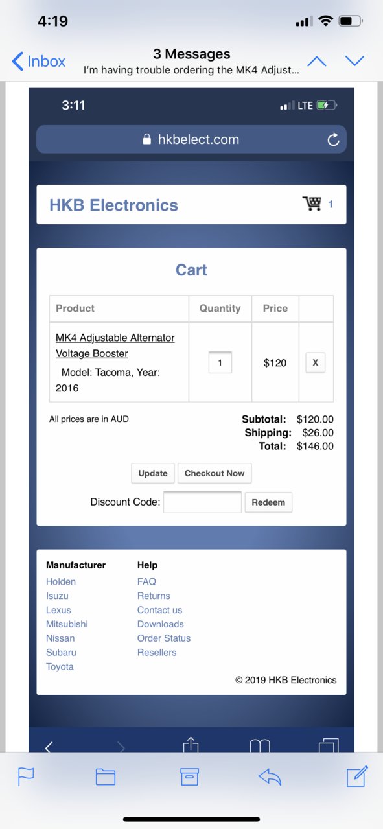Image resolution: width=383 pixels, height=829 pixels.
Task: Click the Discount Code input field
Action: point(202,502)
